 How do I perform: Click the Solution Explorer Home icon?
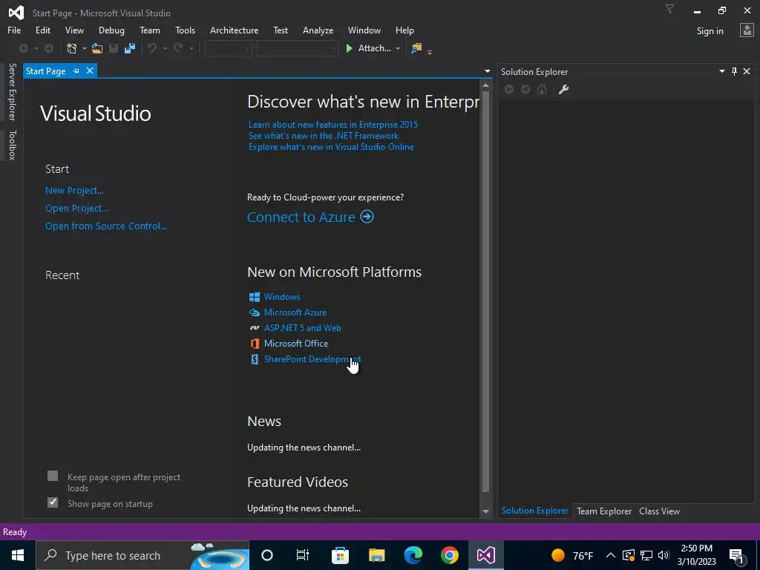point(542,89)
